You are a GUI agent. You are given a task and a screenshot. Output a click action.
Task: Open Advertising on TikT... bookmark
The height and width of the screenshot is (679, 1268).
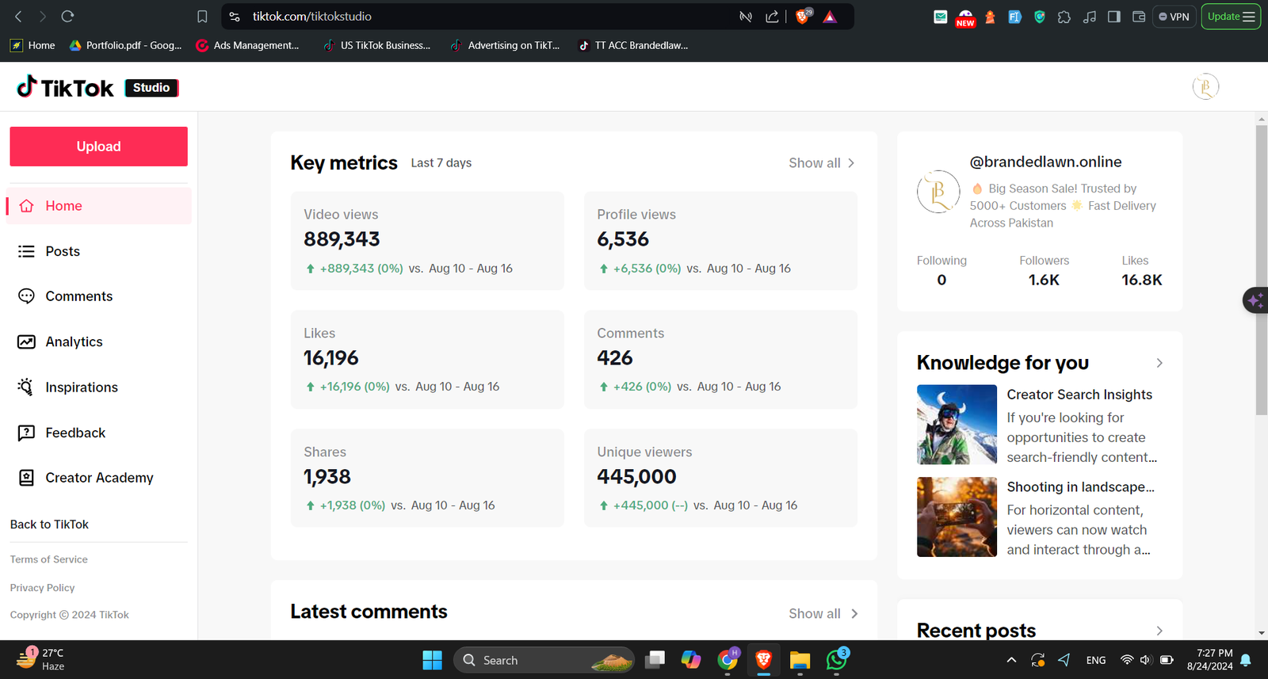[x=505, y=45]
